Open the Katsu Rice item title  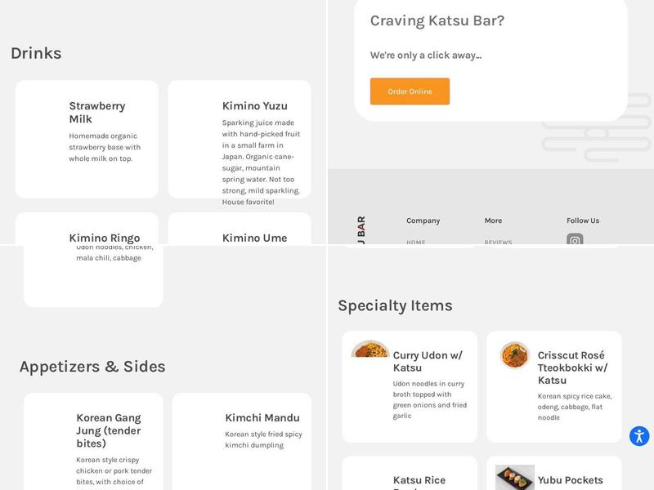pos(419,480)
